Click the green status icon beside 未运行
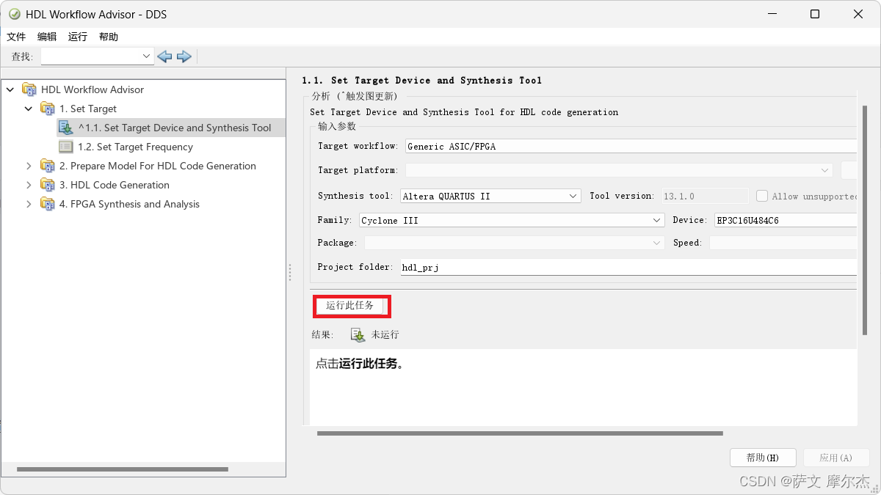The image size is (881, 495). [357, 334]
